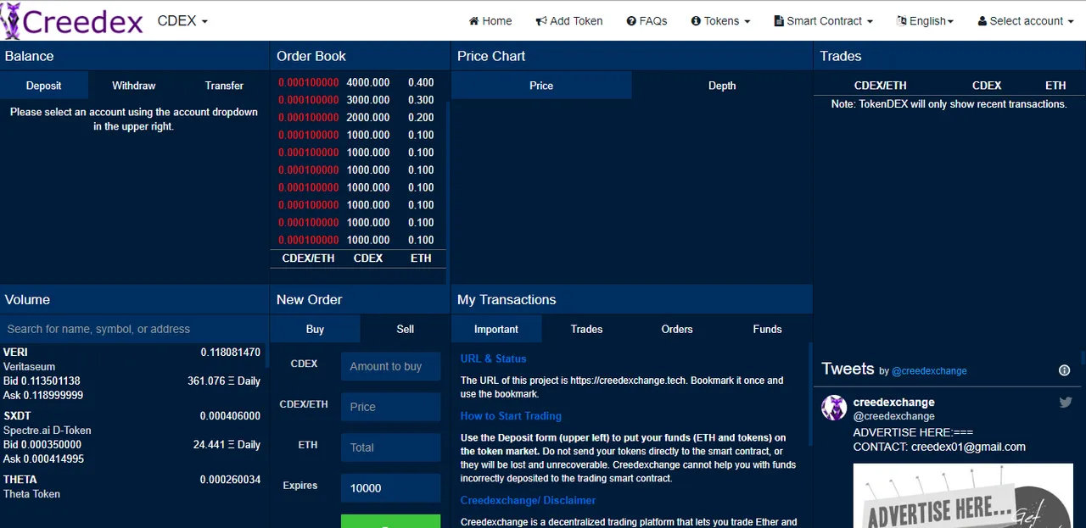Click the Twitter bird icon in tweet
This screenshot has width=1086, height=528.
tap(1066, 403)
